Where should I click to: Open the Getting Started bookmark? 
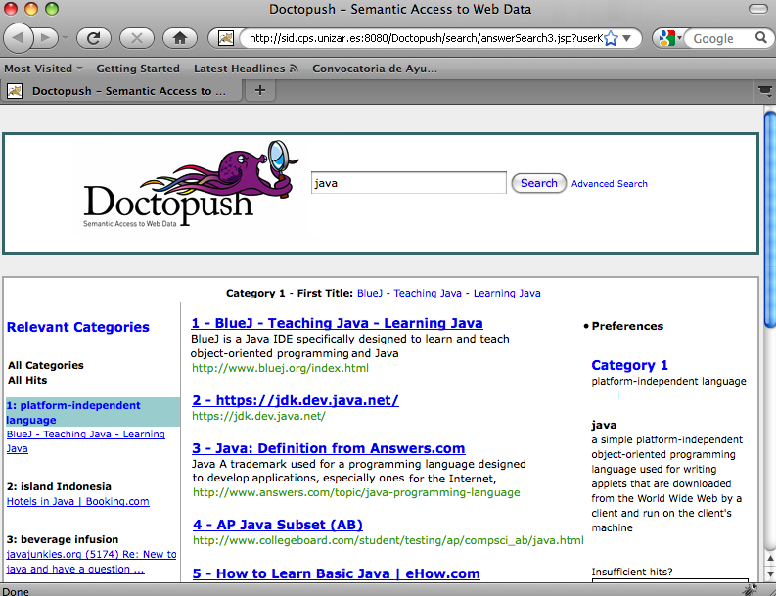138,69
